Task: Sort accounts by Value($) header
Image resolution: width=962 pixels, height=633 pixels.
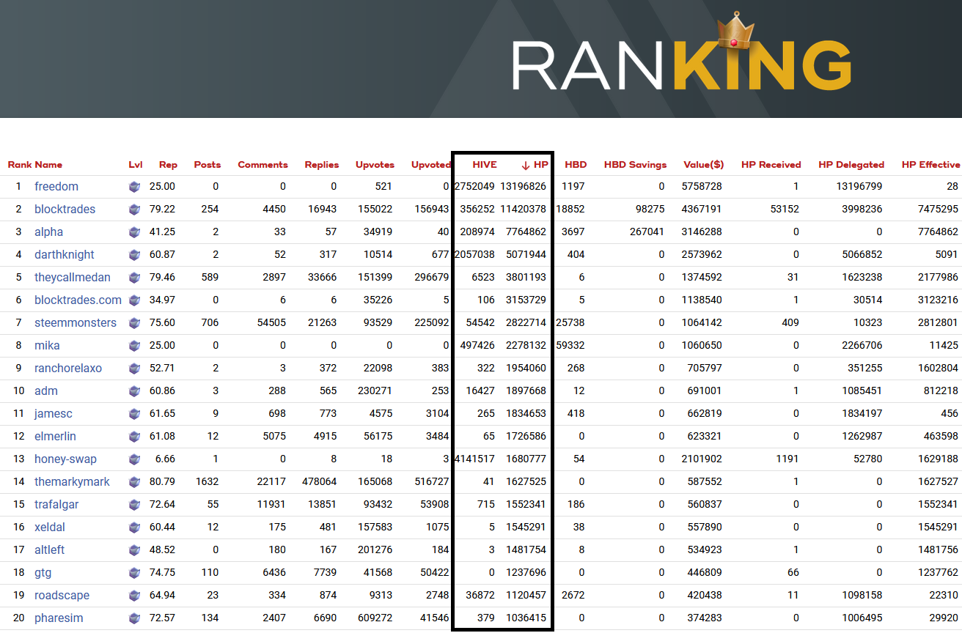Action: [x=703, y=165]
